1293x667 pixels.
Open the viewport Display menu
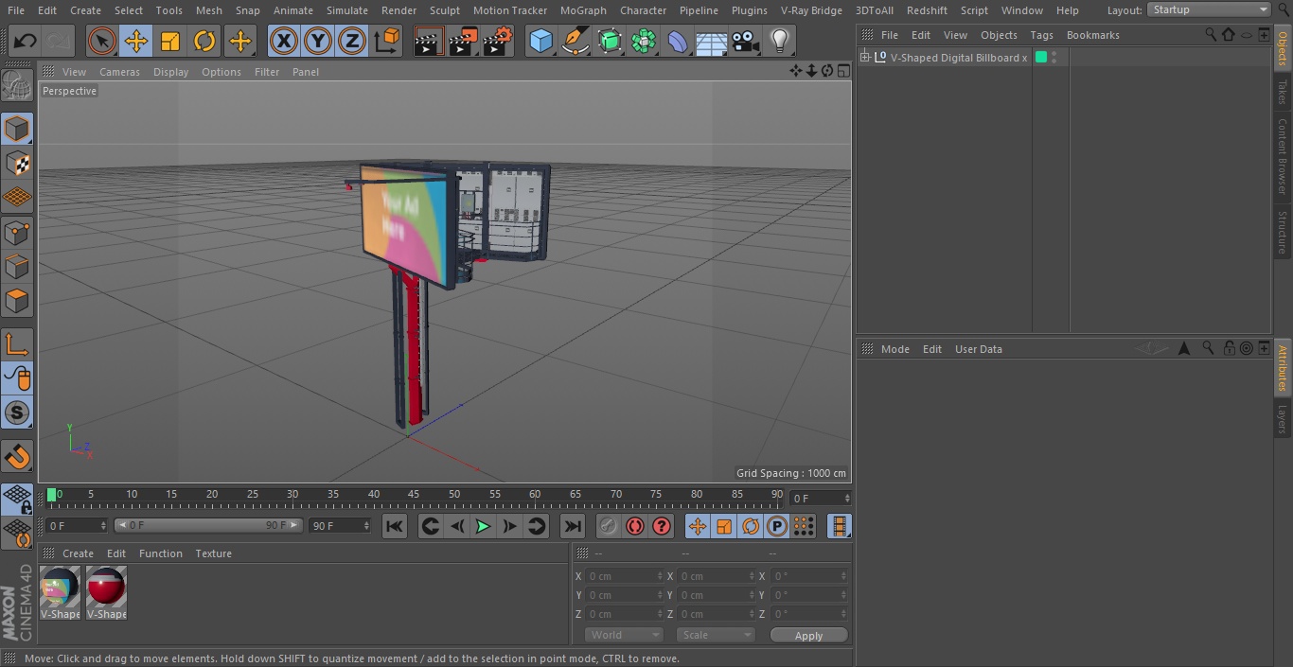pos(170,72)
